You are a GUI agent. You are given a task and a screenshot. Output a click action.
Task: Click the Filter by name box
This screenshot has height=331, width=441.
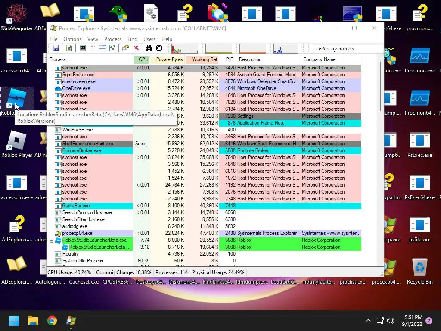tap(348, 49)
